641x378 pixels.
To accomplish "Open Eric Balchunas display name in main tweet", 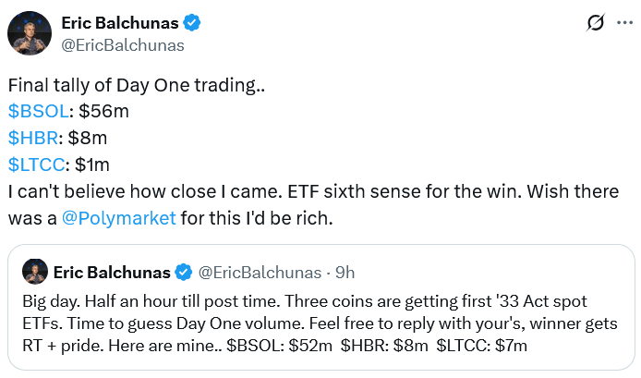I will pyautogui.click(x=120, y=23).
